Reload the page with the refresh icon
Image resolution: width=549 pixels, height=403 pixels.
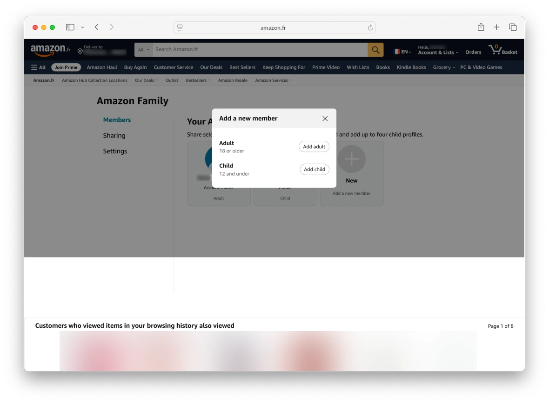tap(370, 27)
